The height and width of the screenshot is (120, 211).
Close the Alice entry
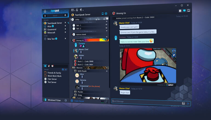coord(65,26)
